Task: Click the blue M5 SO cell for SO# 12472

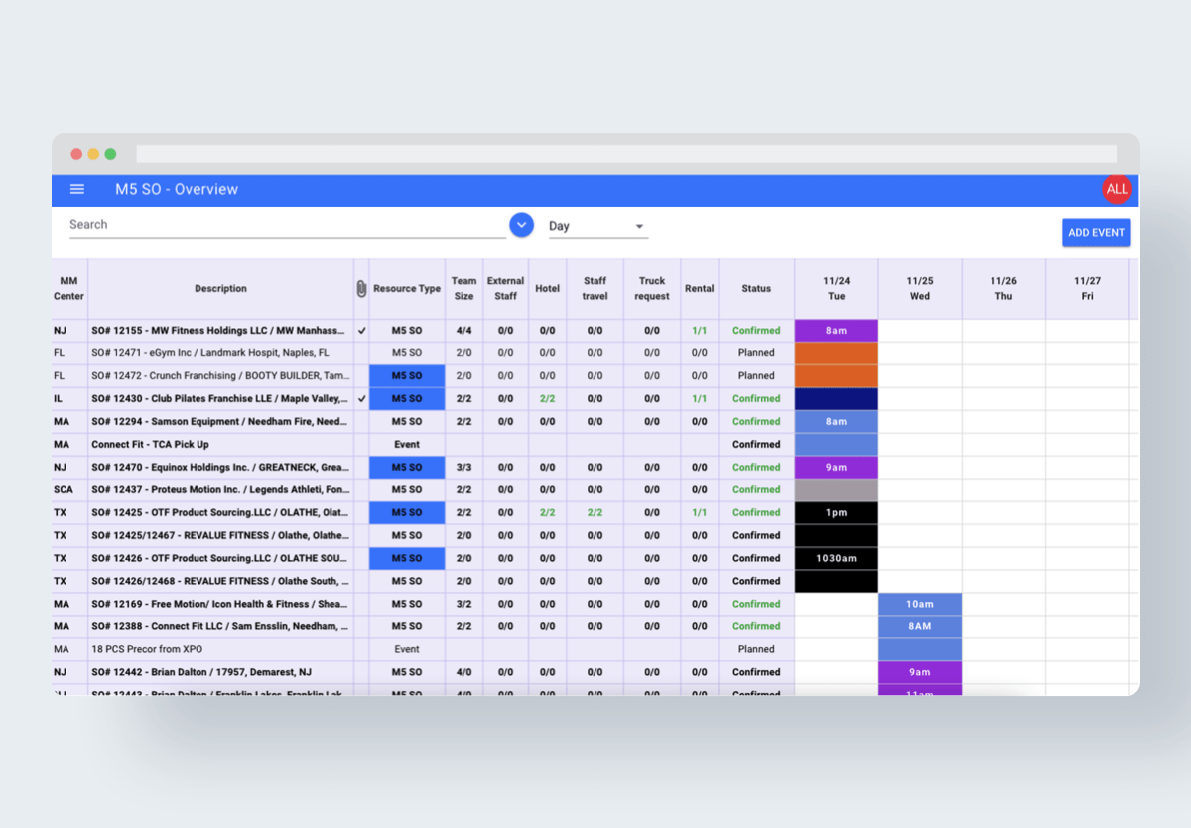Action: [x=407, y=375]
